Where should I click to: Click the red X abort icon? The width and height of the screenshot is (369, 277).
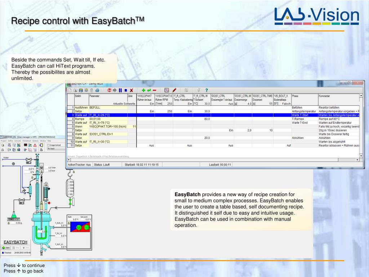[x=131, y=90]
